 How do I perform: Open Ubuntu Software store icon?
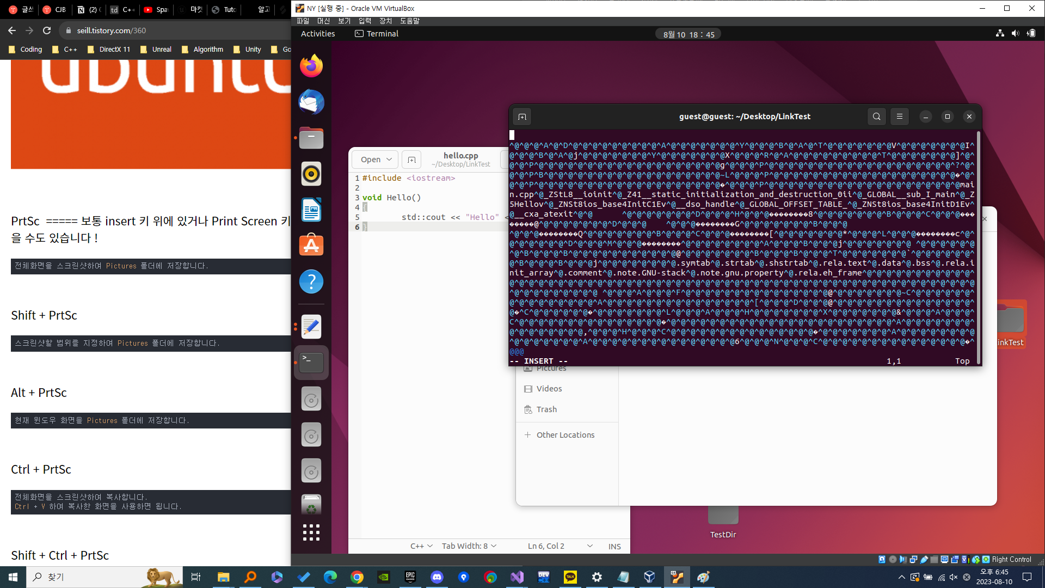[x=311, y=246]
